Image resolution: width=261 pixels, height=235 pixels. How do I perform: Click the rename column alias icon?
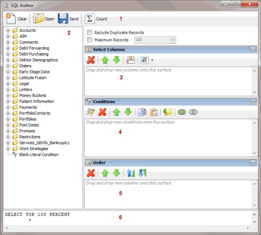[130, 60]
